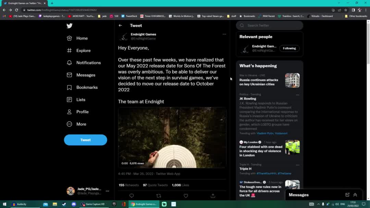
Task: Open tweet's three-dot more options
Action: click(224, 34)
